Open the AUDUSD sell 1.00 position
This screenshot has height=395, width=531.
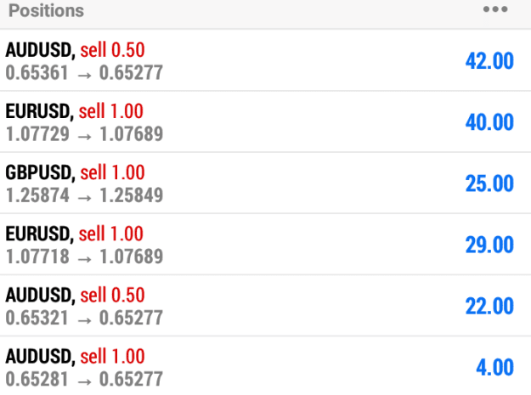coord(265,366)
